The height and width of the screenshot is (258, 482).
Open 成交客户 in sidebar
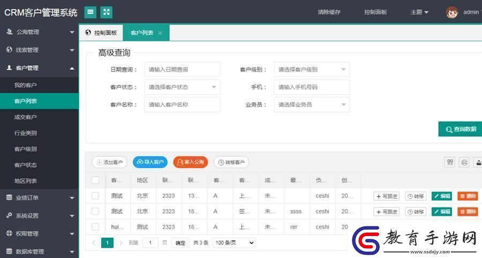pos(39,117)
